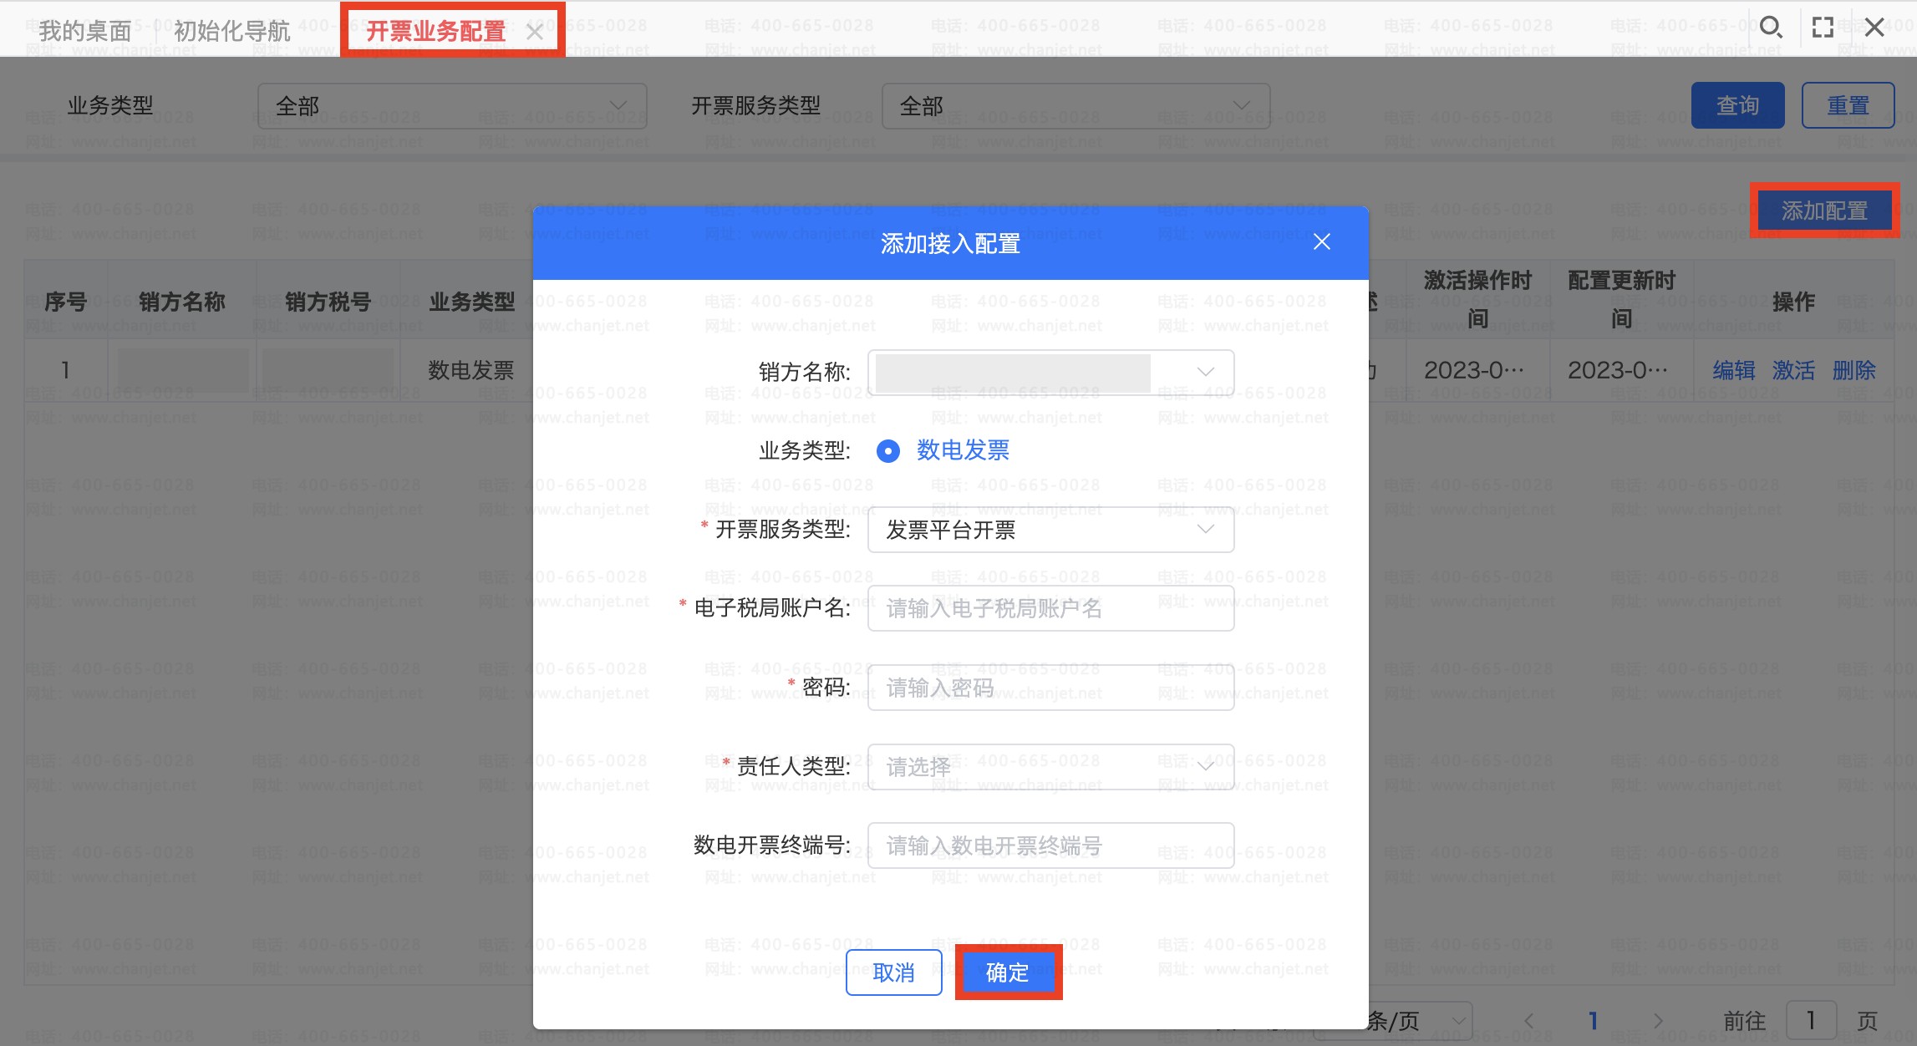Image resolution: width=1917 pixels, height=1046 pixels.
Task: Click the 激活操作时间 column header
Action: tap(1477, 299)
